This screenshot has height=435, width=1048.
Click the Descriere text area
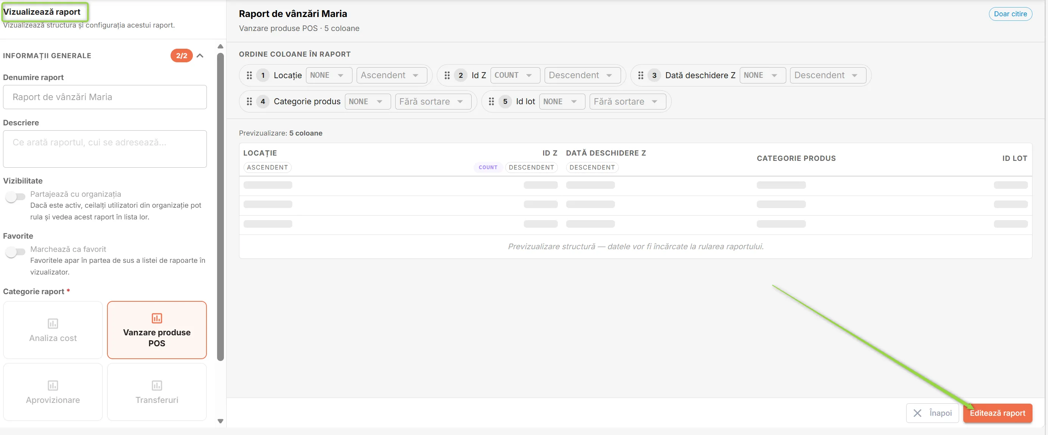click(104, 149)
